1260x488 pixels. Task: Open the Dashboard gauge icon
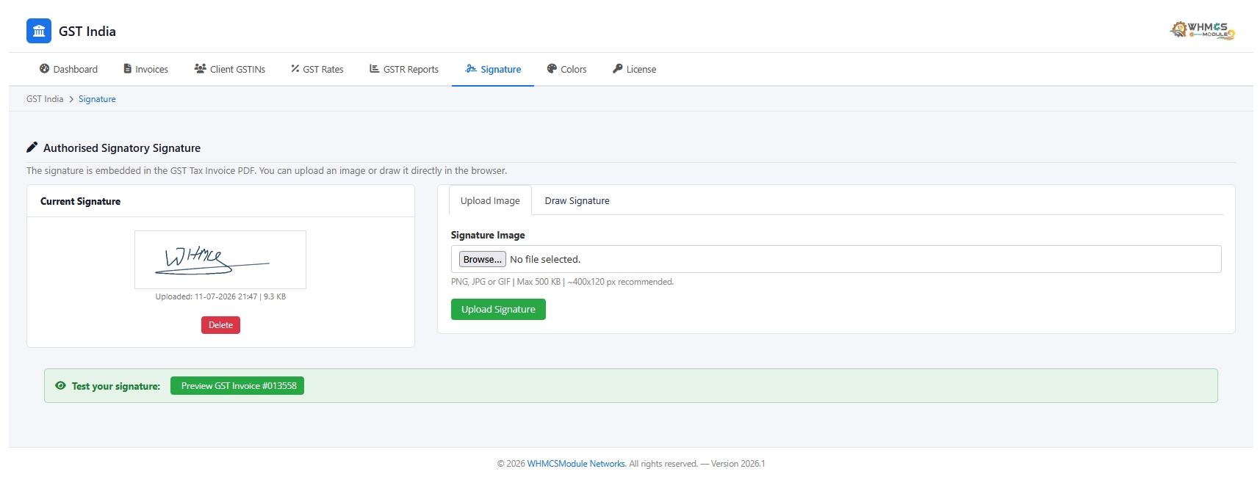44,69
